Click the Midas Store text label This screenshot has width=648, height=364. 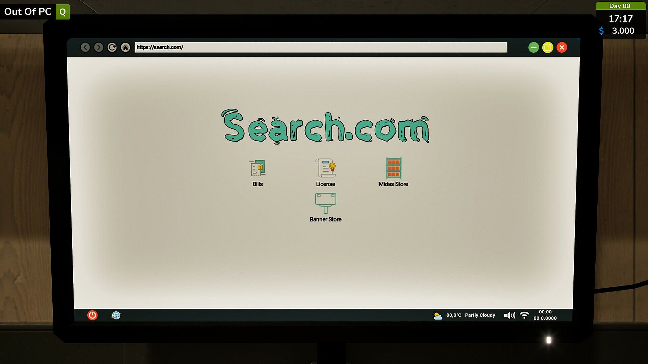coord(393,184)
